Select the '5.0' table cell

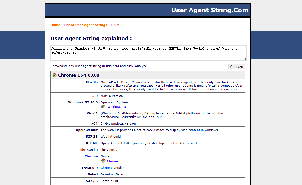(75, 96)
